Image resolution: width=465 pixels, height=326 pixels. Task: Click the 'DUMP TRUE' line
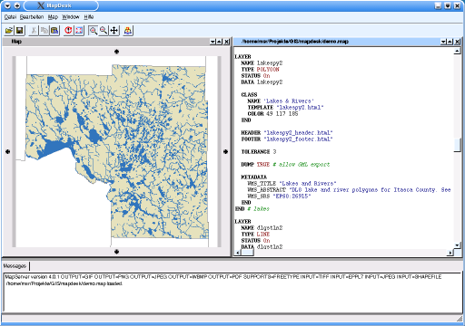point(285,164)
